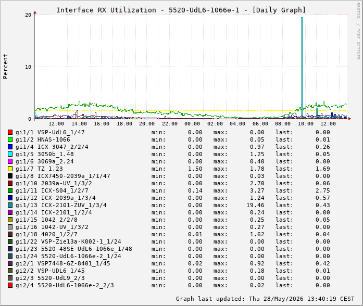Click the swatch for gi1/23 5520-48SE-UdL6-1066e_1/48

(10, 249)
